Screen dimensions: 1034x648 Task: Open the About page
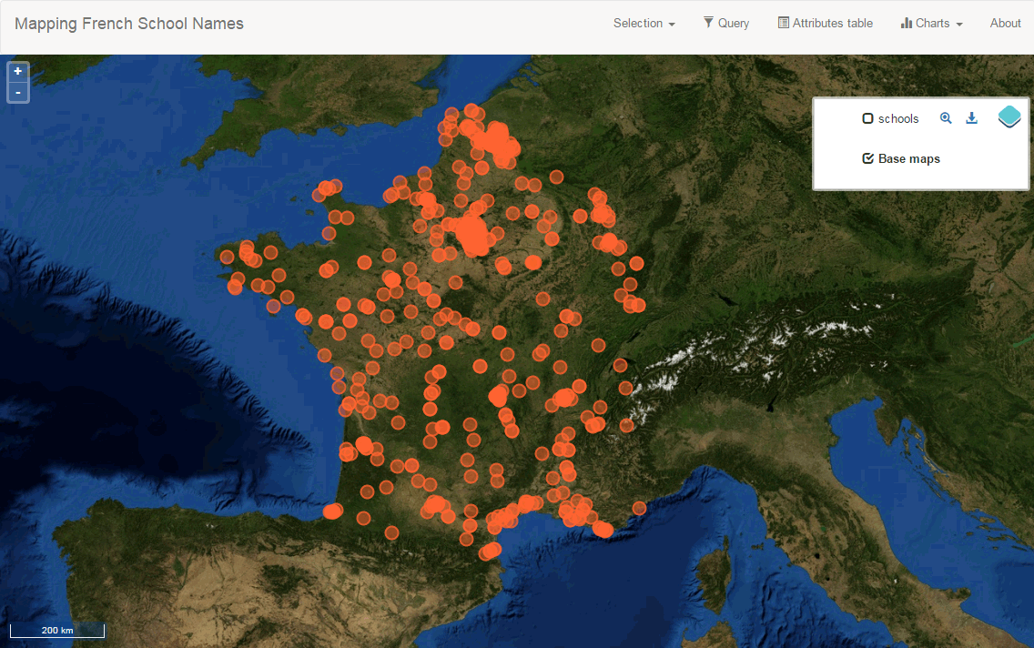click(1005, 24)
